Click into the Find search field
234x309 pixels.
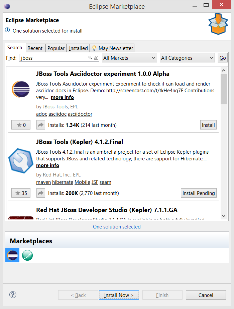coord(53,58)
